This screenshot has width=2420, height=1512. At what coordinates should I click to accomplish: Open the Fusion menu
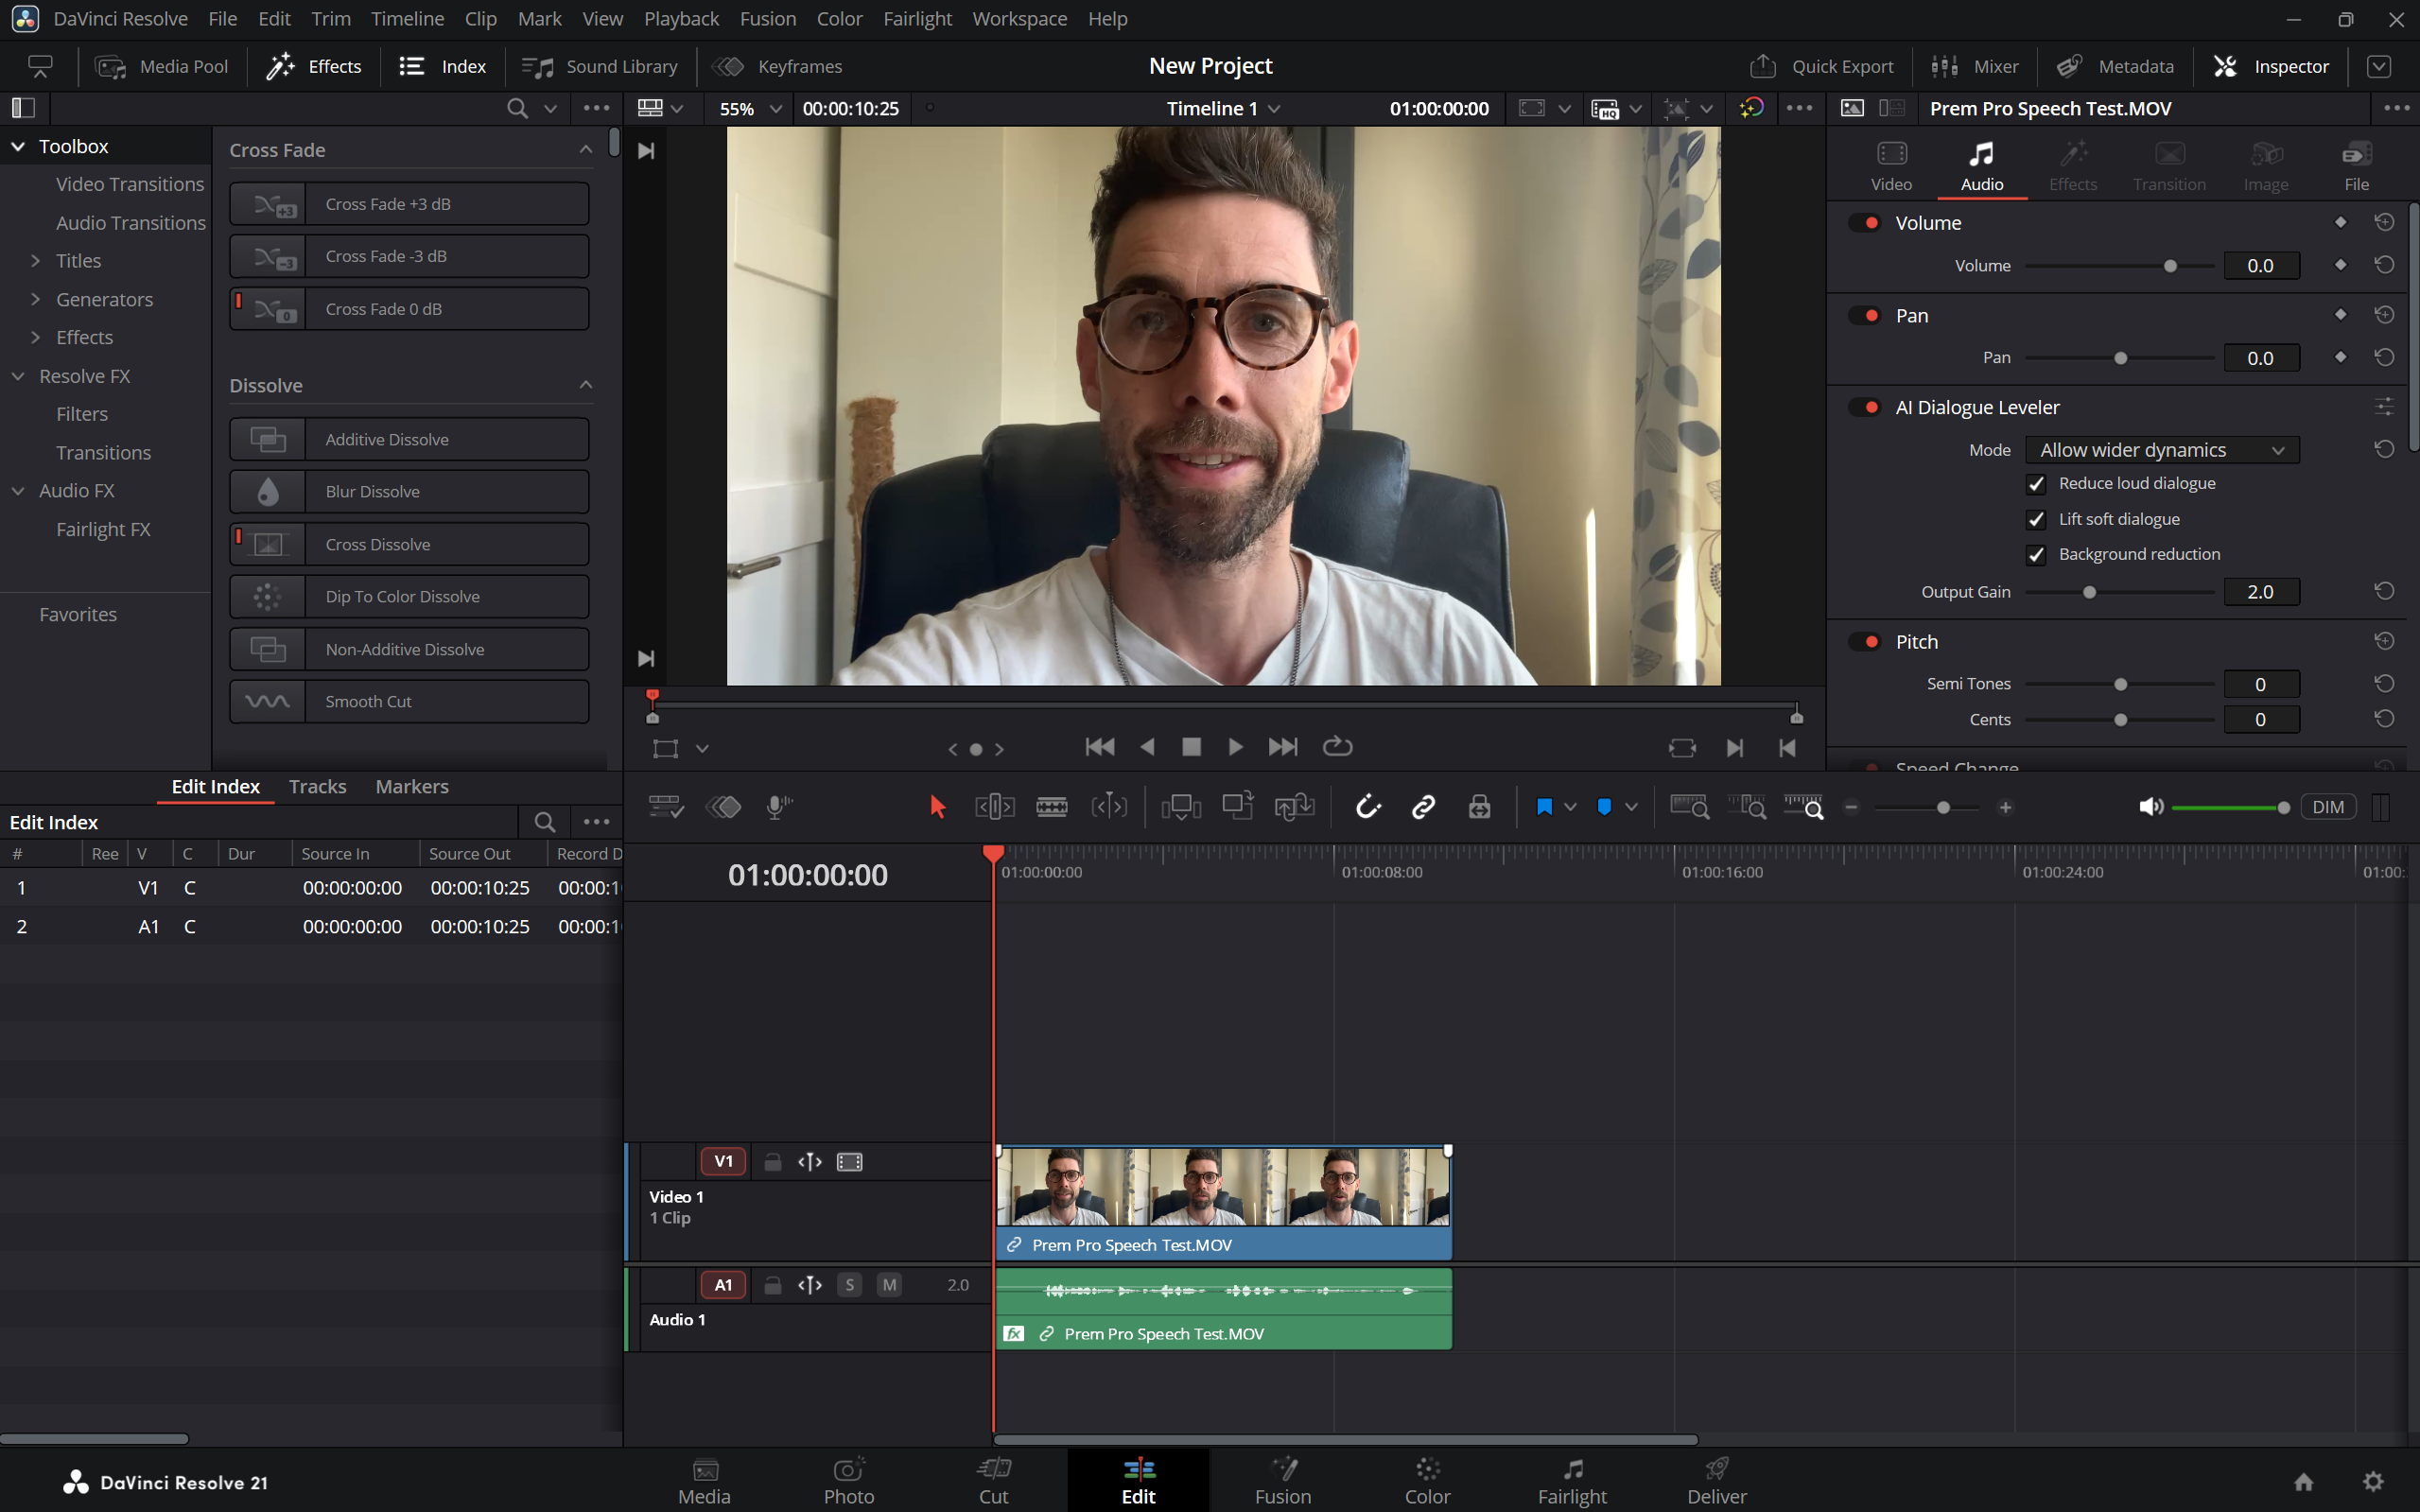pos(768,19)
